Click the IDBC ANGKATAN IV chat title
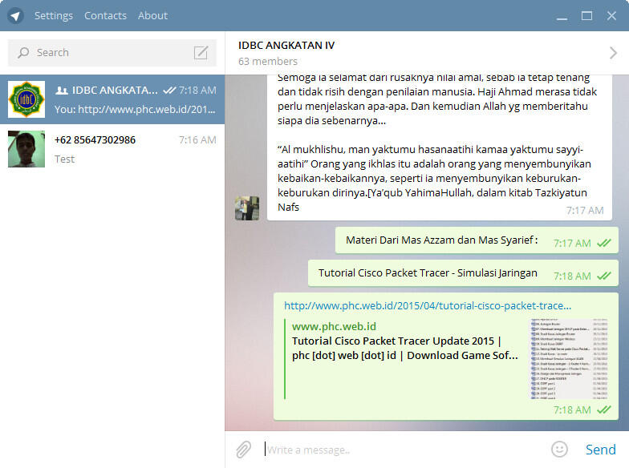This screenshot has height=468, width=629. (x=286, y=45)
